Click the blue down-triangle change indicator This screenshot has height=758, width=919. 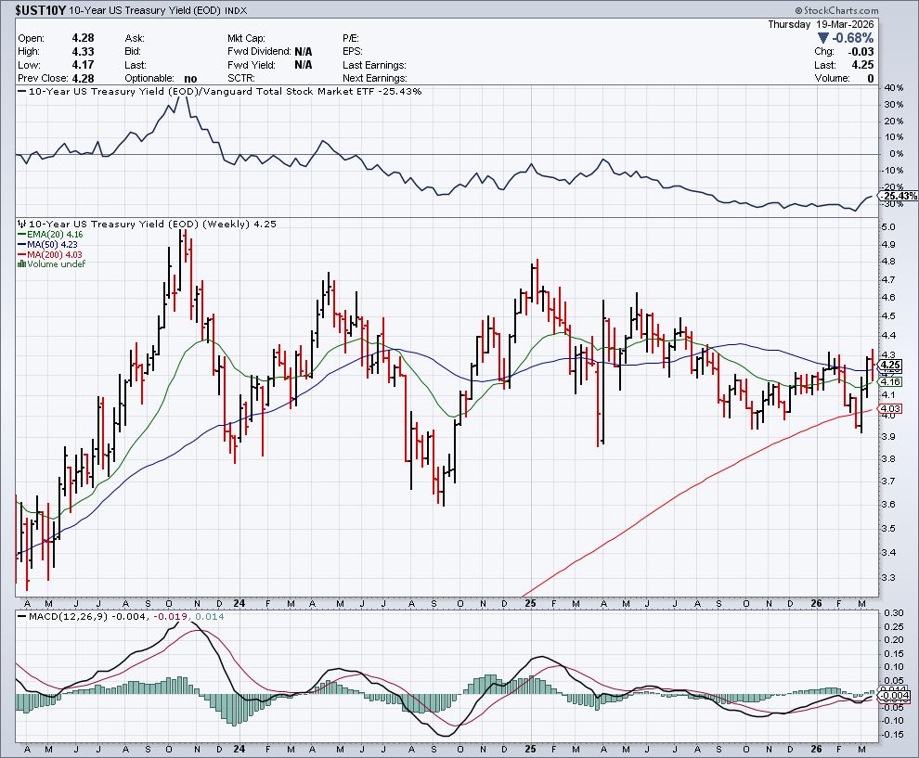point(823,38)
